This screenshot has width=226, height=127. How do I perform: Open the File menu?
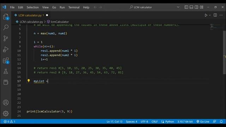pyautogui.click(x=12, y=7)
